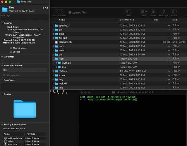Click the Name sort direction arrow

[x=116, y=20]
